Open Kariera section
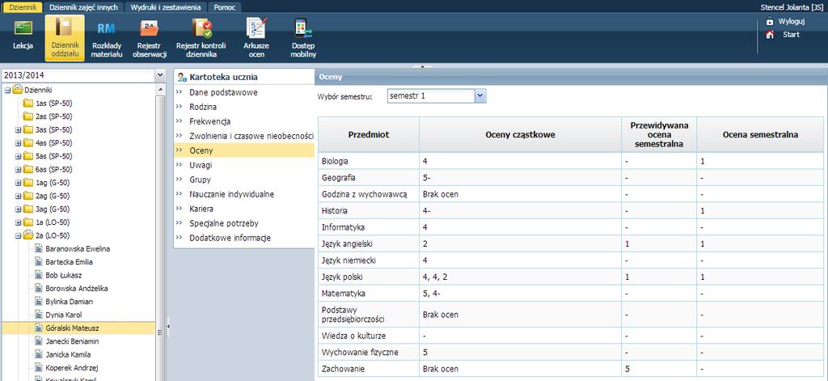Image resolution: width=828 pixels, height=381 pixels. pos(201,209)
